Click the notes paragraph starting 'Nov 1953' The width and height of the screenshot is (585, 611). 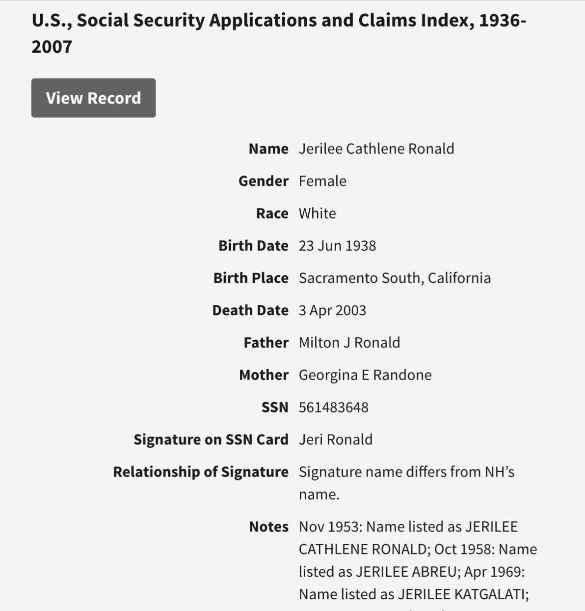click(x=417, y=560)
